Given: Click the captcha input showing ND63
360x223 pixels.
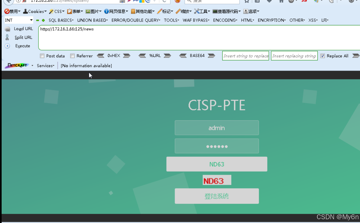Looking at the screenshot, I should click(217, 164).
